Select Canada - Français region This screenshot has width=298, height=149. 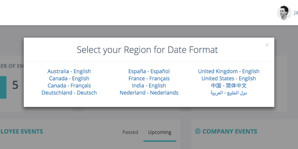[x=69, y=86]
